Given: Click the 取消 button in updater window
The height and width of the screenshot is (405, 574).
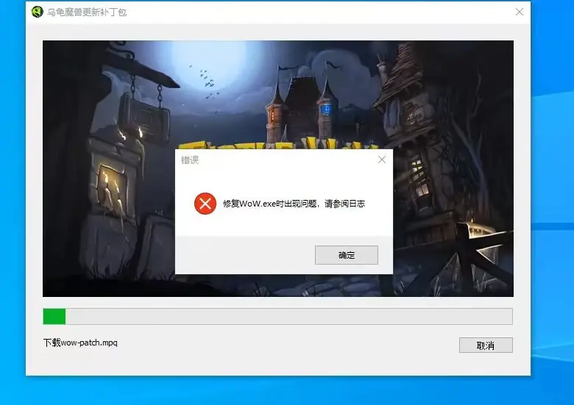Looking at the screenshot, I should pyautogui.click(x=486, y=345).
